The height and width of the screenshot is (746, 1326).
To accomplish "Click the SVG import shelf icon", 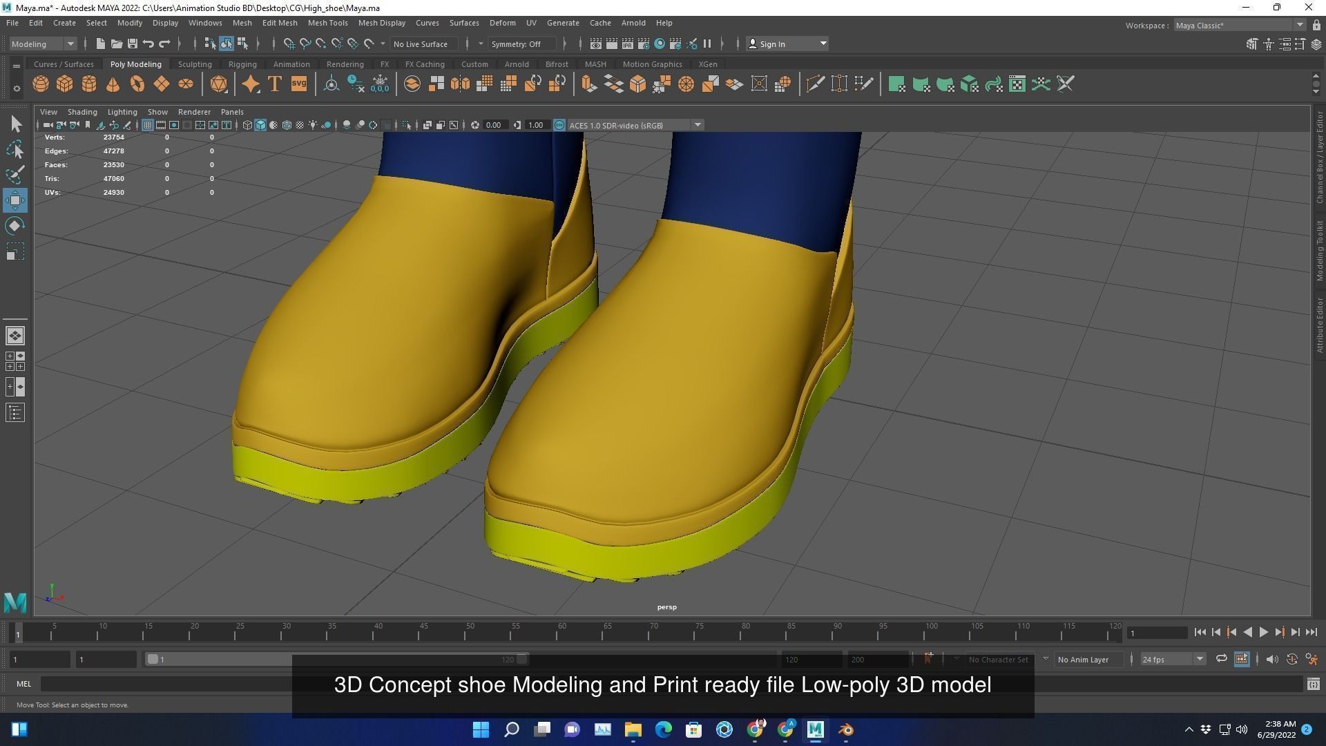I will pyautogui.click(x=299, y=84).
